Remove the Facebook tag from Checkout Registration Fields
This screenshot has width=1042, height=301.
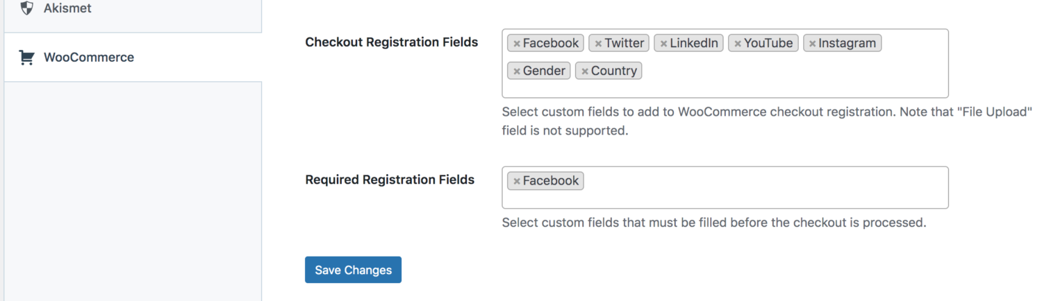[x=517, y=44]
